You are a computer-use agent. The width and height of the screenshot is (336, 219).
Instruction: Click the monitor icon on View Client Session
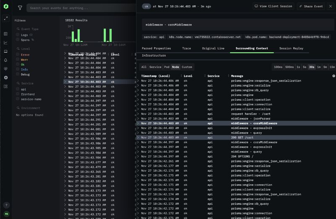pyautogui.click(x=256, y=6)
